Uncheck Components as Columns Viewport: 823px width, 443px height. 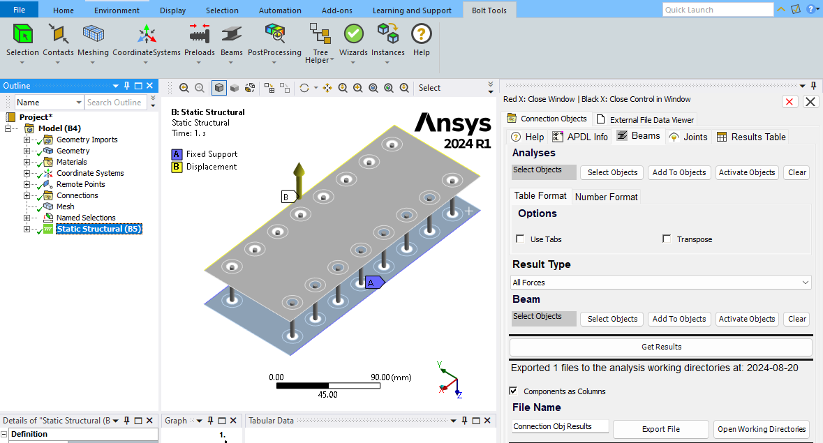tap(514, 391)
